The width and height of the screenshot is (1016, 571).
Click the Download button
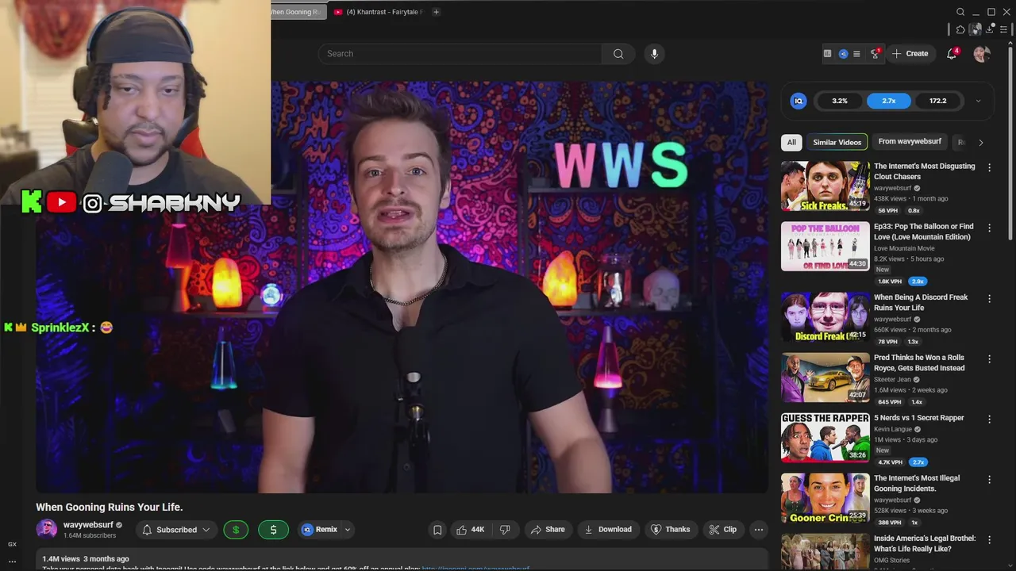(x=608, y=530)
